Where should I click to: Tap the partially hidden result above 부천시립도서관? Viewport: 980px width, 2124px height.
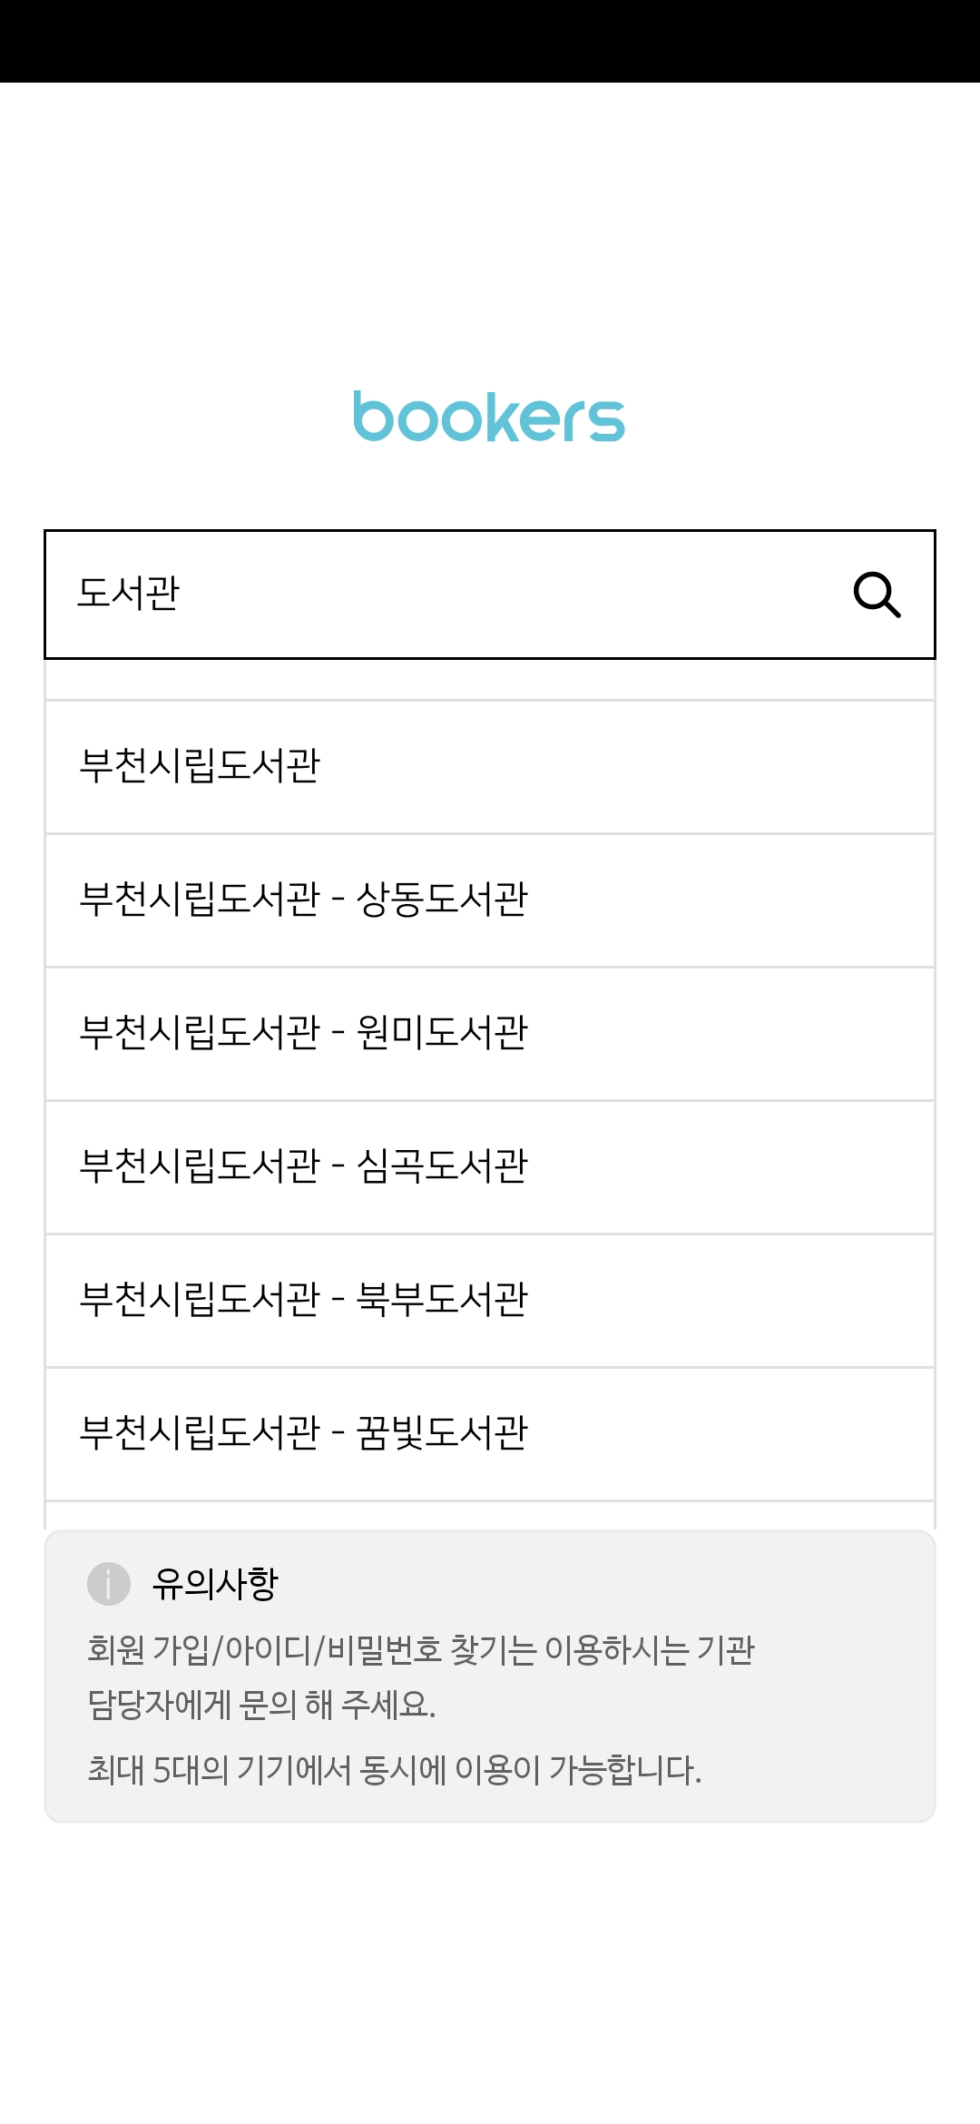[490, 679]
